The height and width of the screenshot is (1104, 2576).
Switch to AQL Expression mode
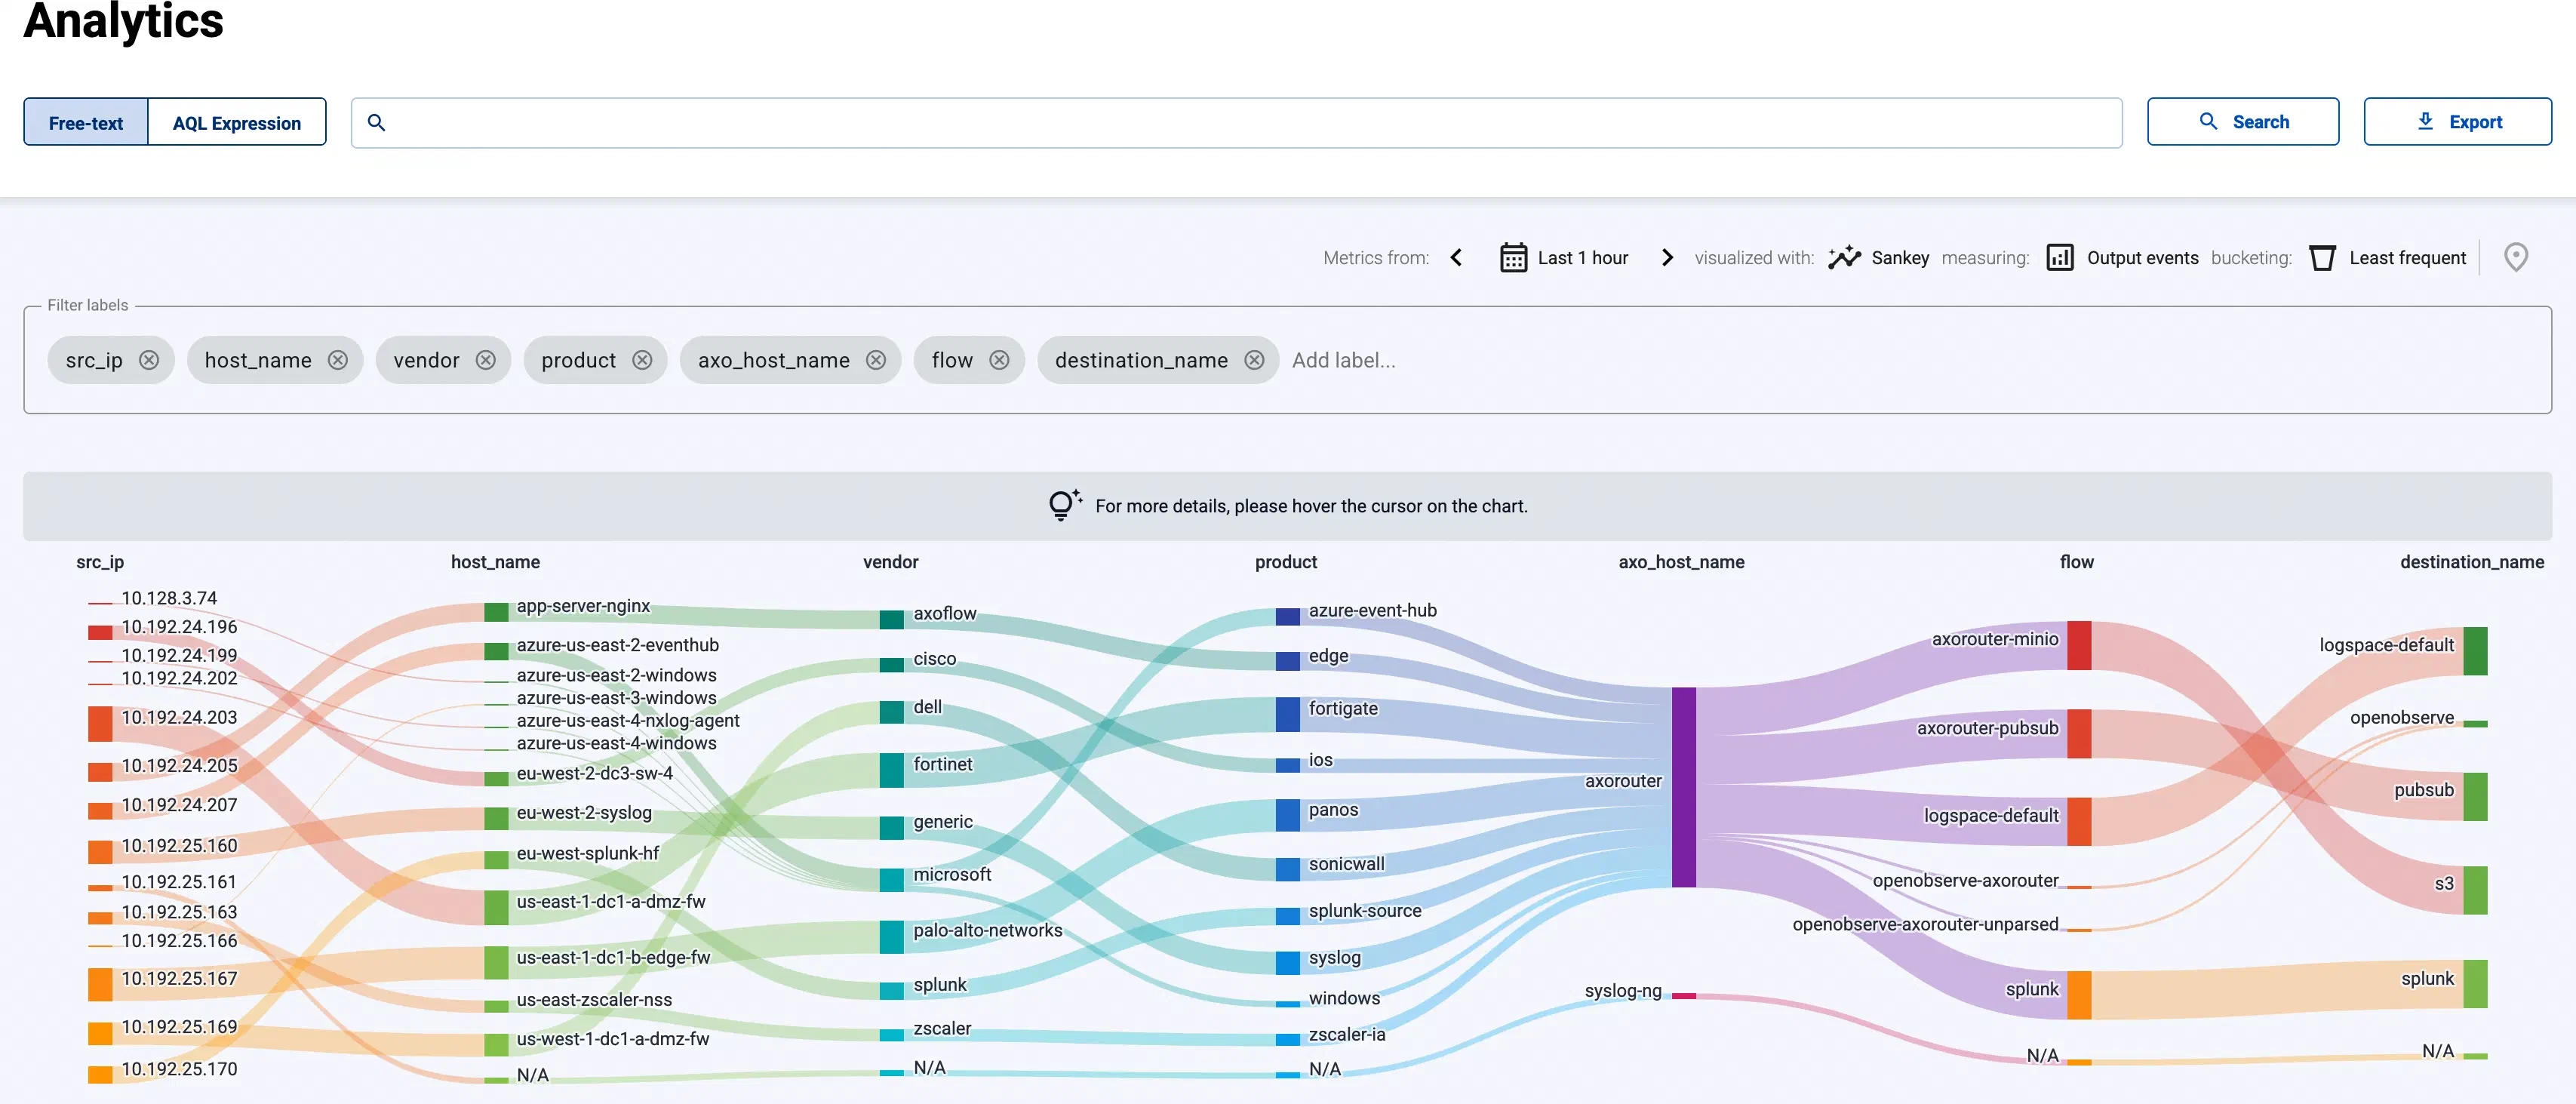tap(237, 122)
